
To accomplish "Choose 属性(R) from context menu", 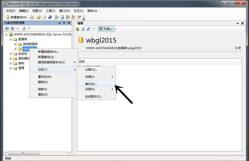I will [x=54, y=95].
